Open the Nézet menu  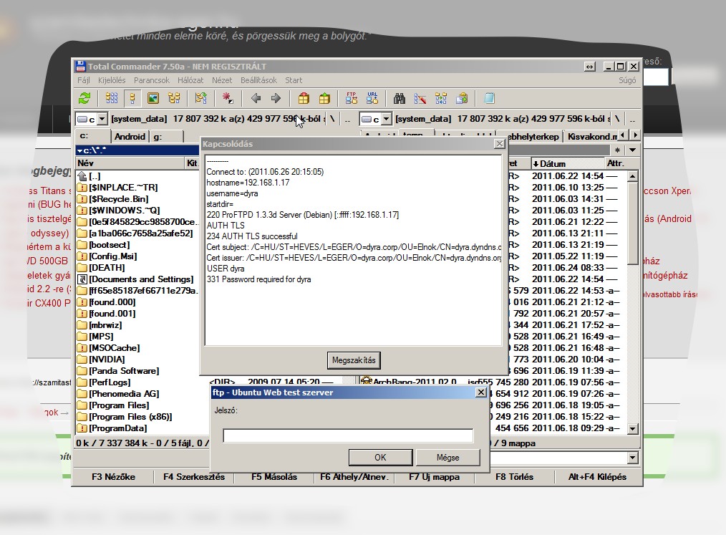222,80
